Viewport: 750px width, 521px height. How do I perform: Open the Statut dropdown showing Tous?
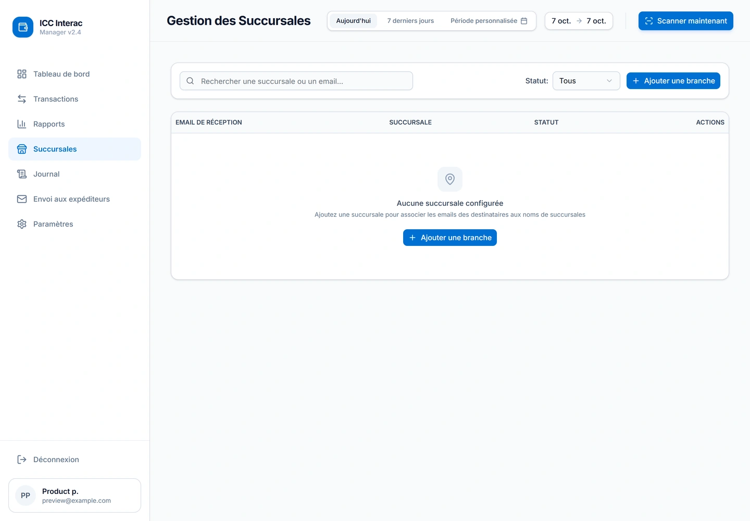tap(586, 81)
